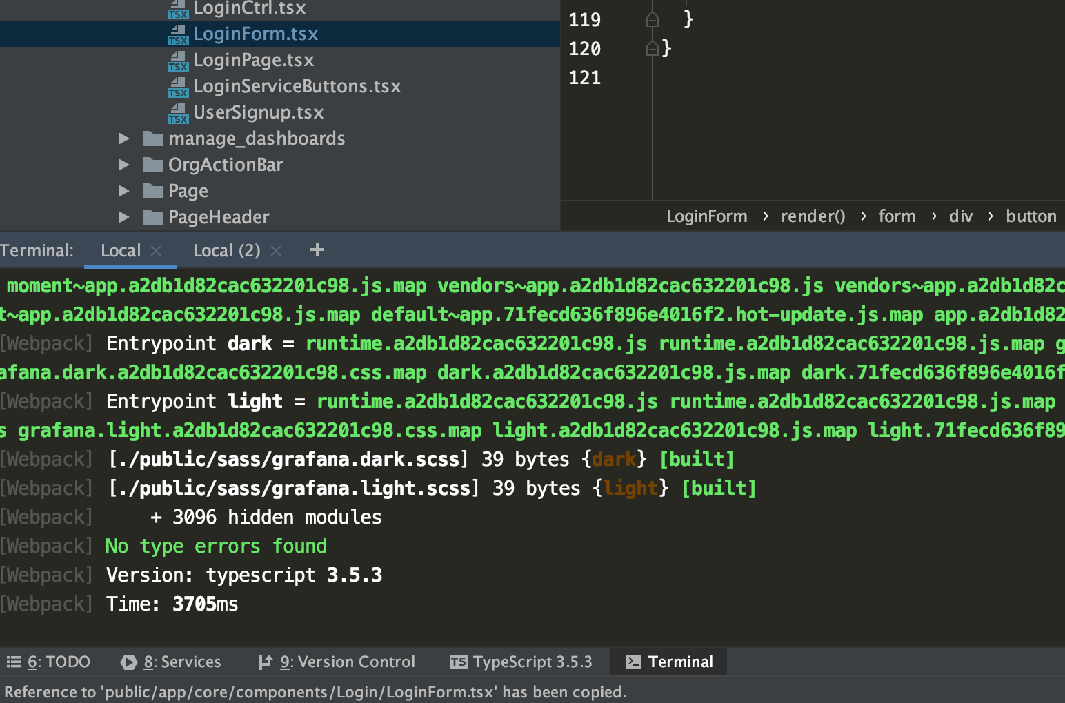Click 'Entrypoint light' terminal text
The image size is (1065, 703).
tap(195, 401)
